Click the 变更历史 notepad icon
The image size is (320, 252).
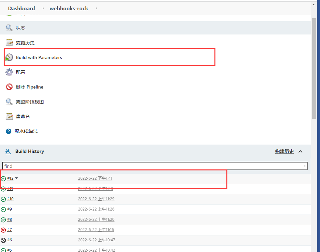click(9, 43)
